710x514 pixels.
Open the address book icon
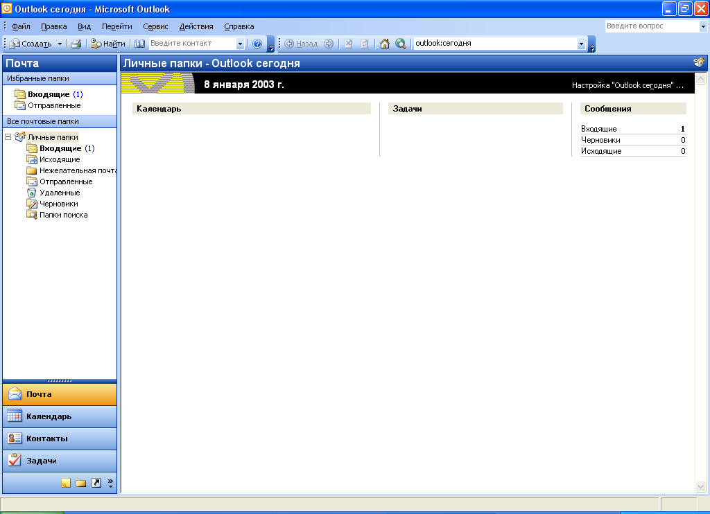[140, 44]
